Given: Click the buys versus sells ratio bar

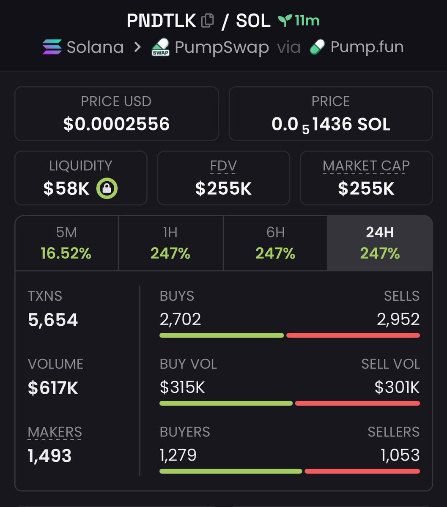Looking at the screenshot, I should coord(290,335).
